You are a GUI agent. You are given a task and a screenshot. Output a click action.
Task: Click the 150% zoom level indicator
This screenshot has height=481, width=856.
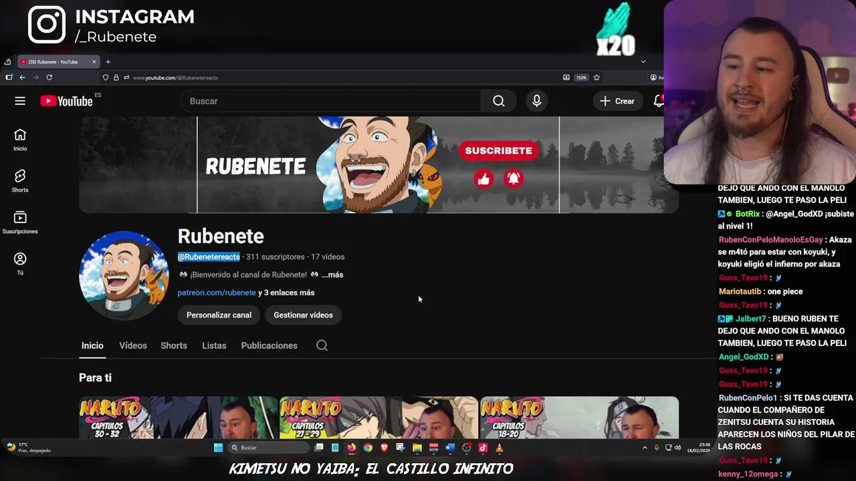[581, 77]
